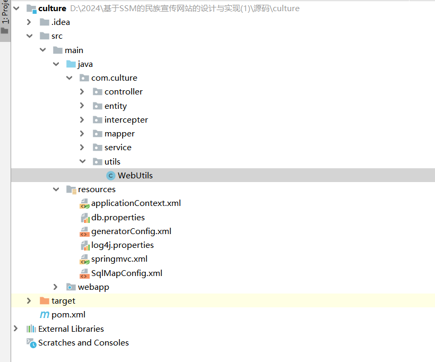The width and height of the screenshot is (435, 362).
Task: Click the Maven pom.xml icon
Action: [45, 315]
